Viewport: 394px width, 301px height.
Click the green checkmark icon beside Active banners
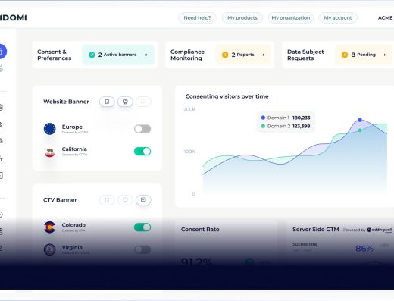click(x=92, y=55)
